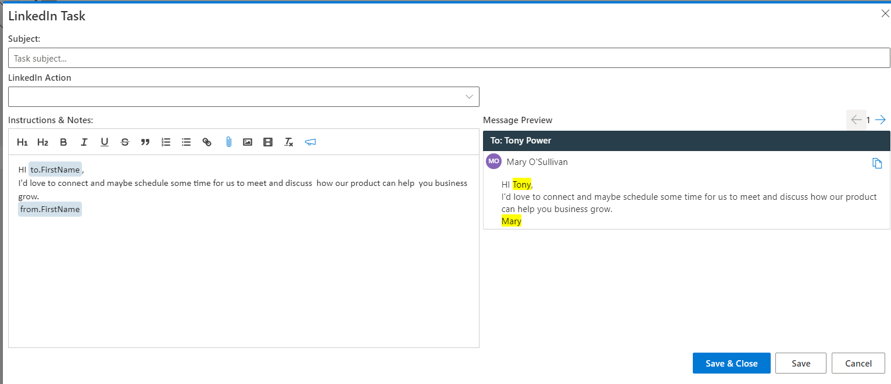
Task: Clear text formatting
Action: [x=289, y=142]
